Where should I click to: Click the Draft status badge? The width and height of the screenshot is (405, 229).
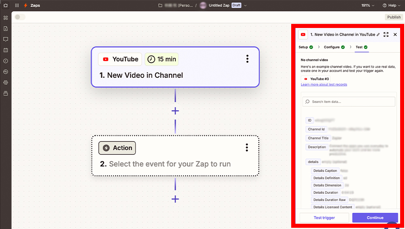(x=237, y=5)
